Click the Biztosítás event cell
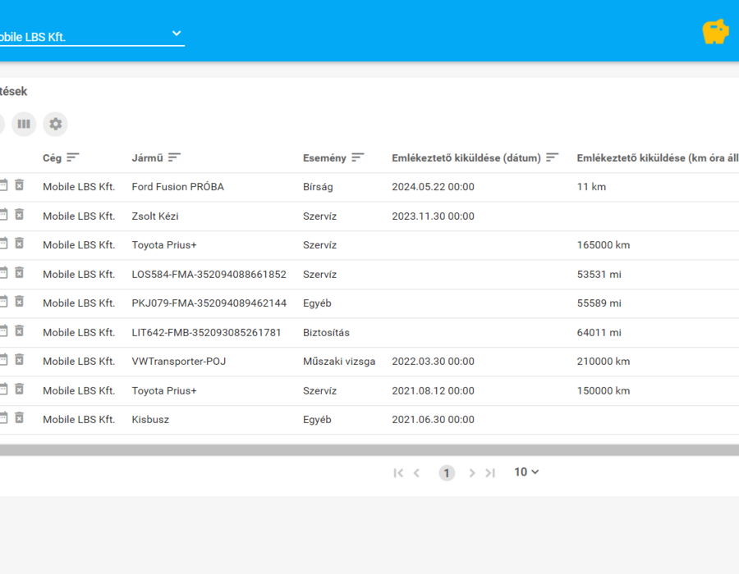739x574 pixels. (326, 333)
